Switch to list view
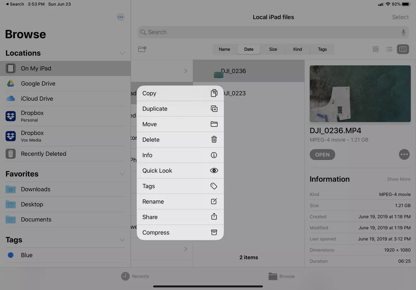The image size is (416, 290). click(x=389, y=49)
